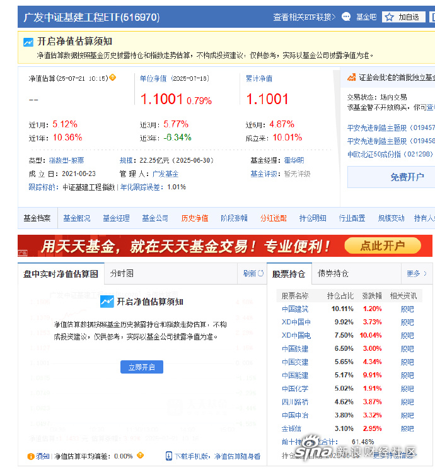This screenshot has height=472, width=435.
Task: Open the 基金概况 menu item
Action: (77, 218)
